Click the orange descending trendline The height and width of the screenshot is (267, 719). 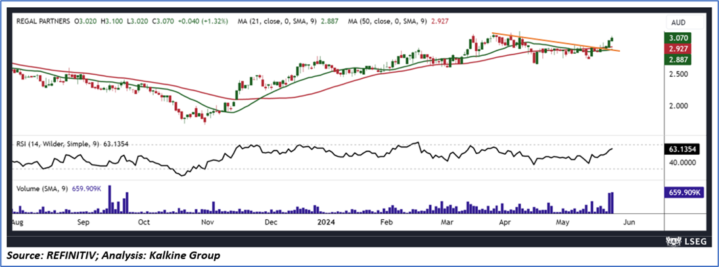pos(556,42)
